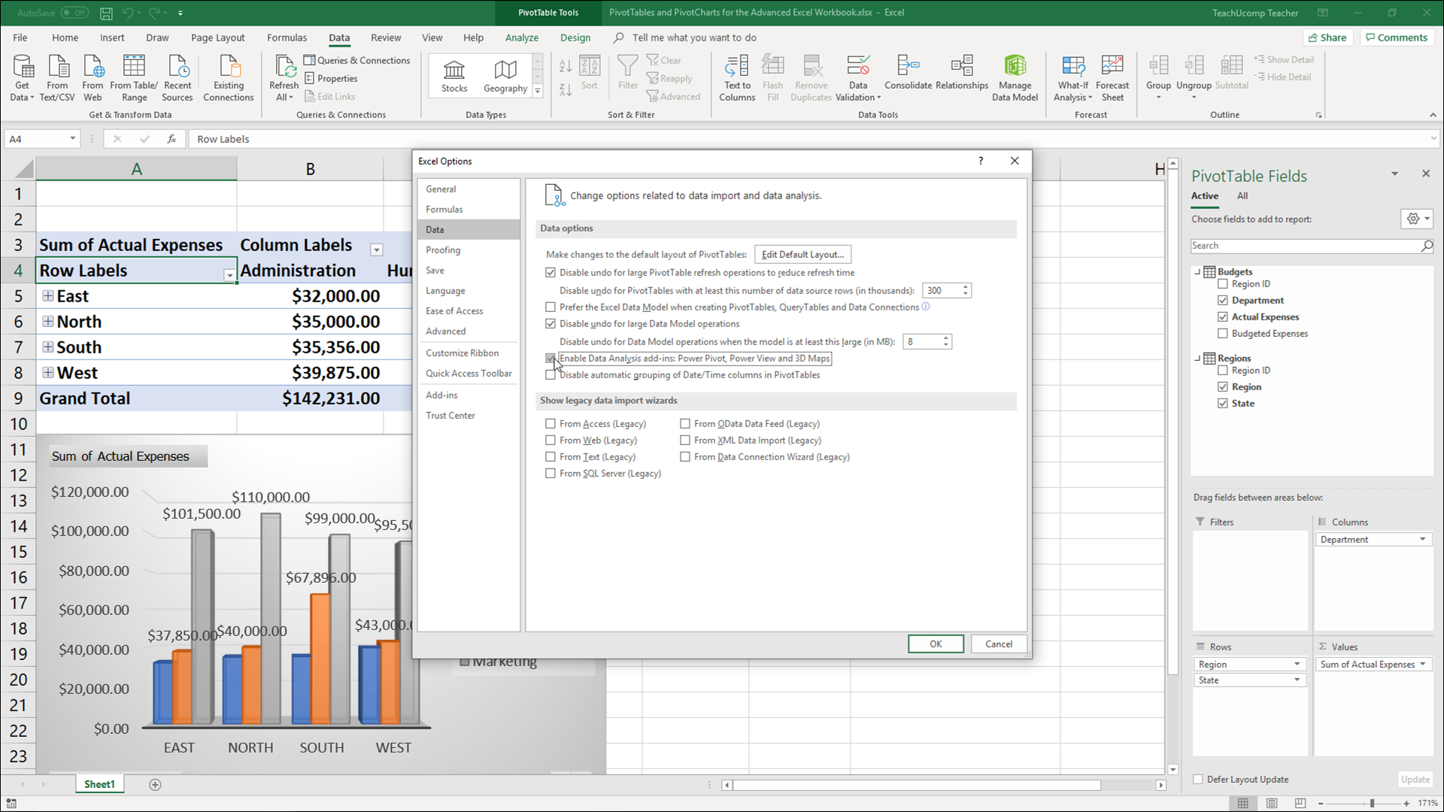Select the Flash Fill icon
This screenshot has width=1444, height=812.
[774, 77]
